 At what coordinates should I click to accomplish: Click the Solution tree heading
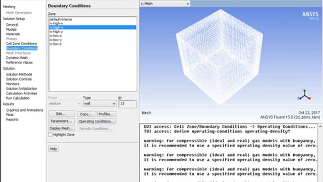tap(9, 68)
